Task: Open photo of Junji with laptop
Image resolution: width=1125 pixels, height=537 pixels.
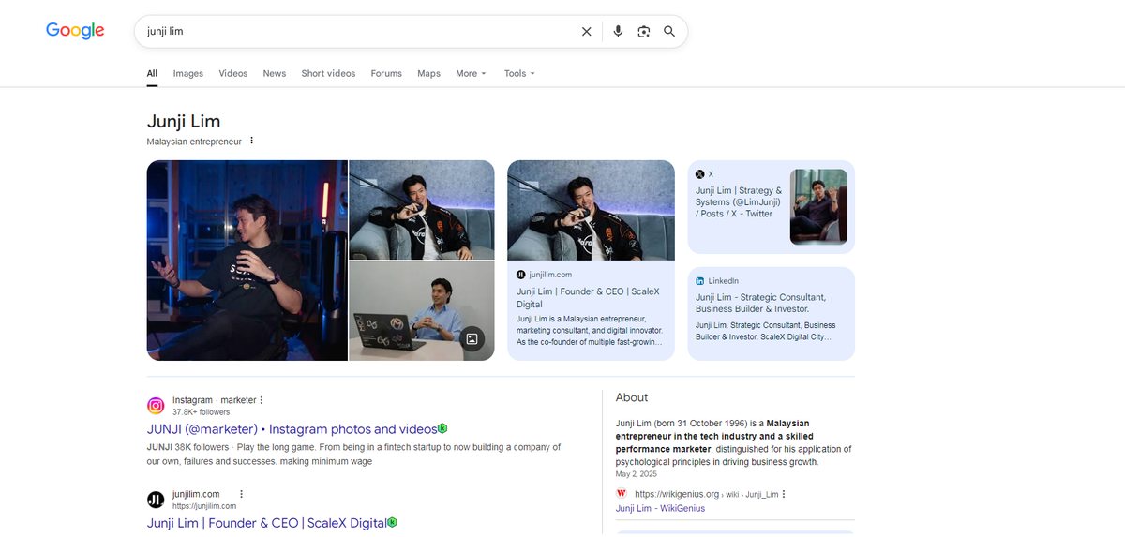Action: pyautogui.click(x=422, y=311)
